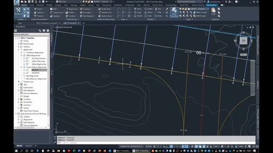Select the Scale tool
Viewport: 273px width, 153px height.
pos(148,16)
